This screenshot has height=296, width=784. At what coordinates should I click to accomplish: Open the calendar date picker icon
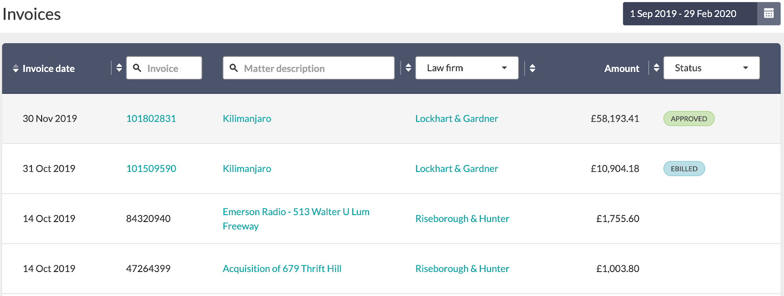(x=769, y=14)
